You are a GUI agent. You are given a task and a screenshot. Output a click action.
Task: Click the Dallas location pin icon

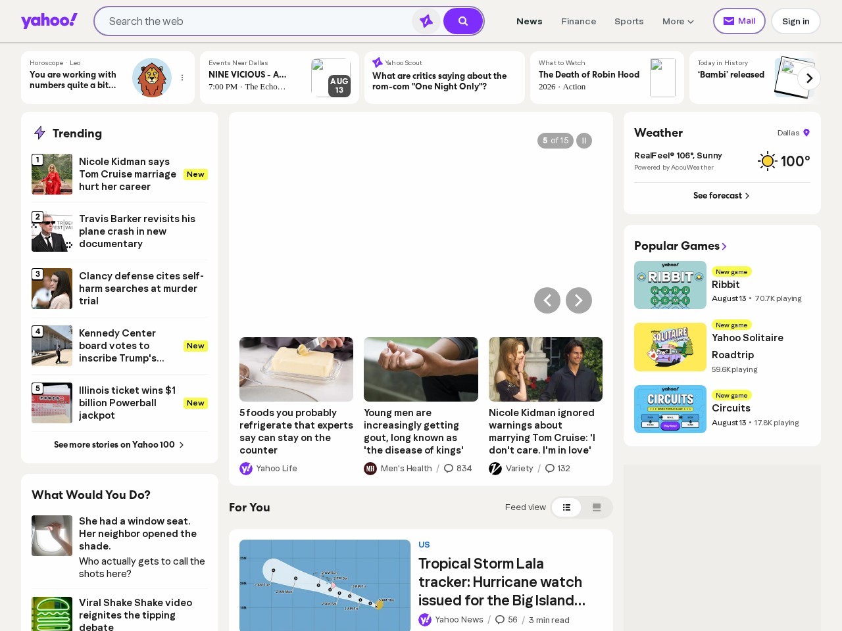coord(806,133)
